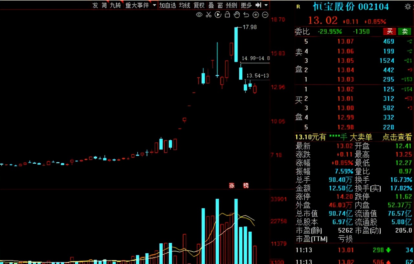
Task: Click the 17.98 high price label
Action: (250, 27)
